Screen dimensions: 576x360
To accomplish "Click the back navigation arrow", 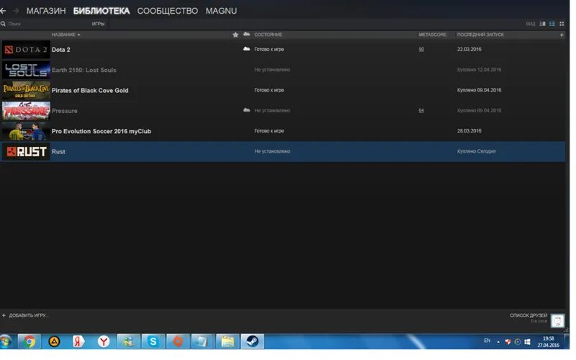I will coord(3,11).
